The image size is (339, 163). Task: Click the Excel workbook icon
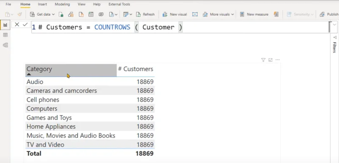61,14
